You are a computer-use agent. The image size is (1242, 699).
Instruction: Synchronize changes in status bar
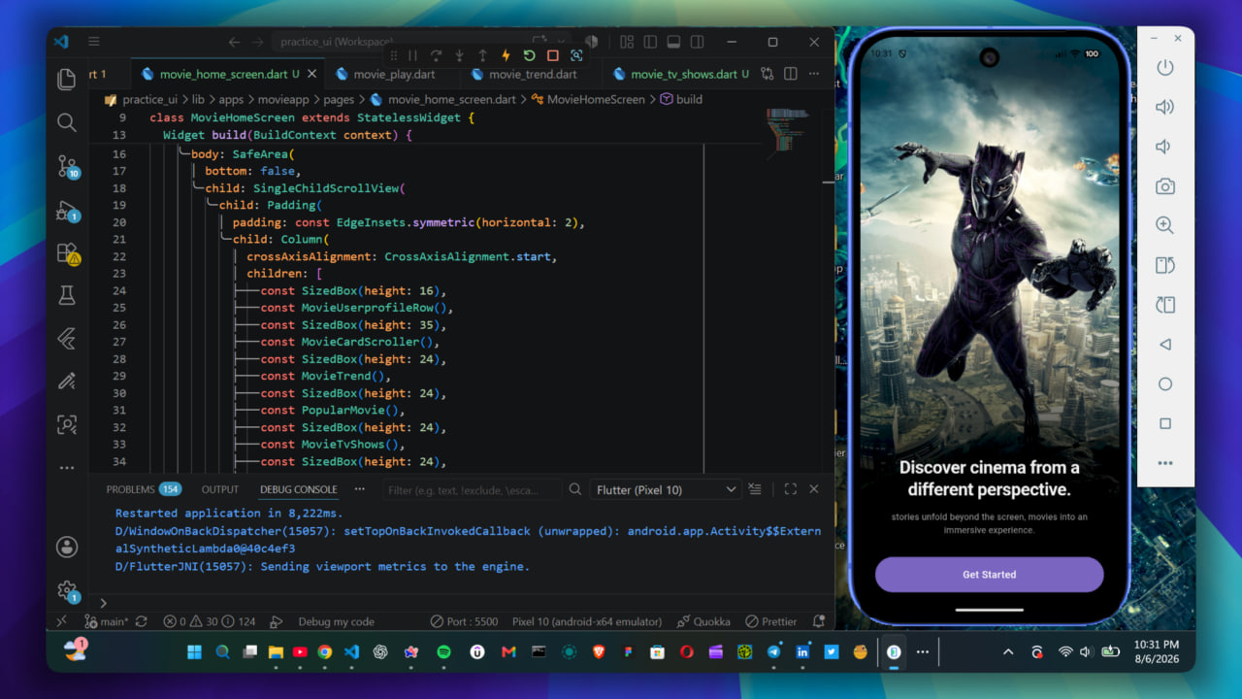point(142,621)
